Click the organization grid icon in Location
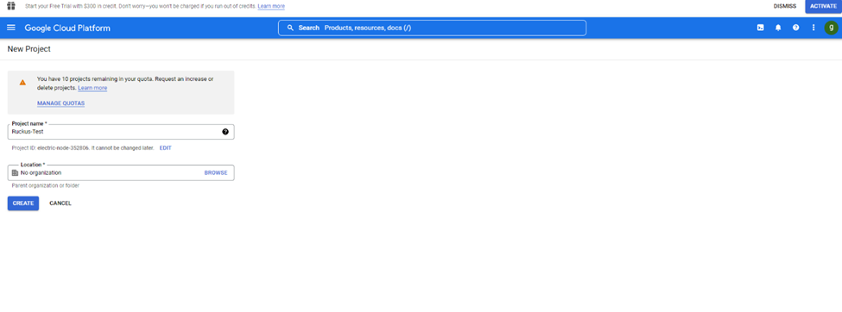Image resolution: width=842 pixels, height=312 pixels. 15,172
